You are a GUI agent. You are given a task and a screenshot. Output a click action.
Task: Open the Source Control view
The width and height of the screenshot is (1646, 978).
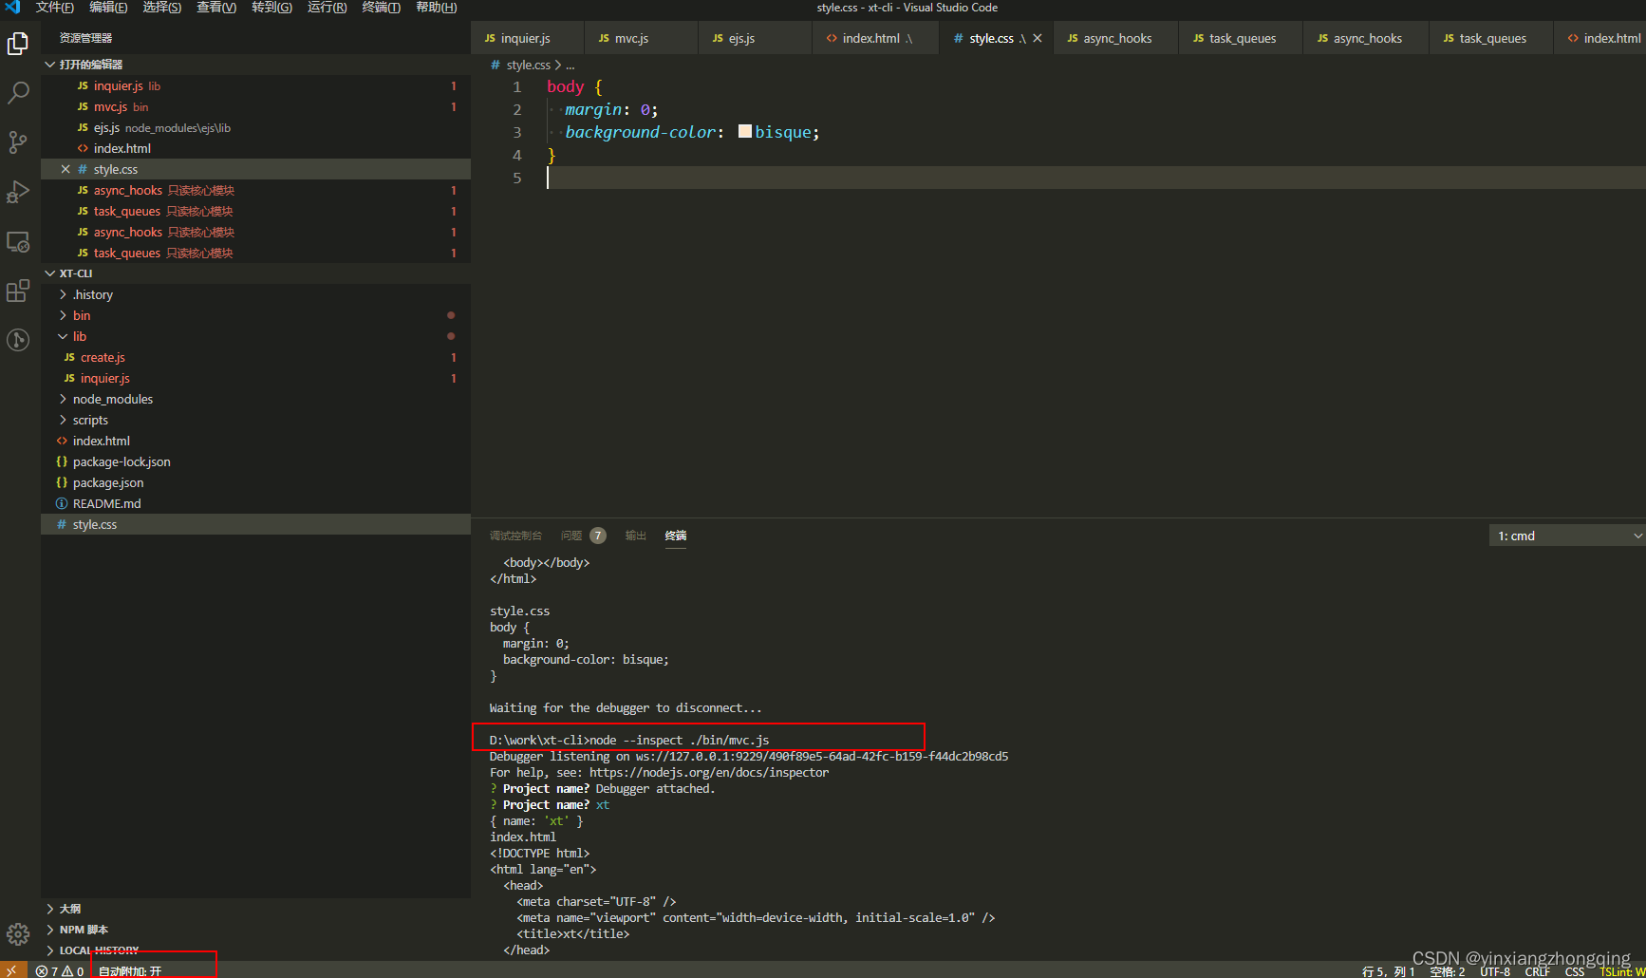click(x=18, y=141)
